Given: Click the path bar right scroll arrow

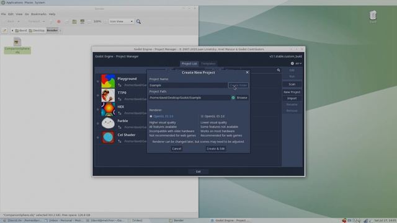Looking at the screenshot, I should coord(60,30).
